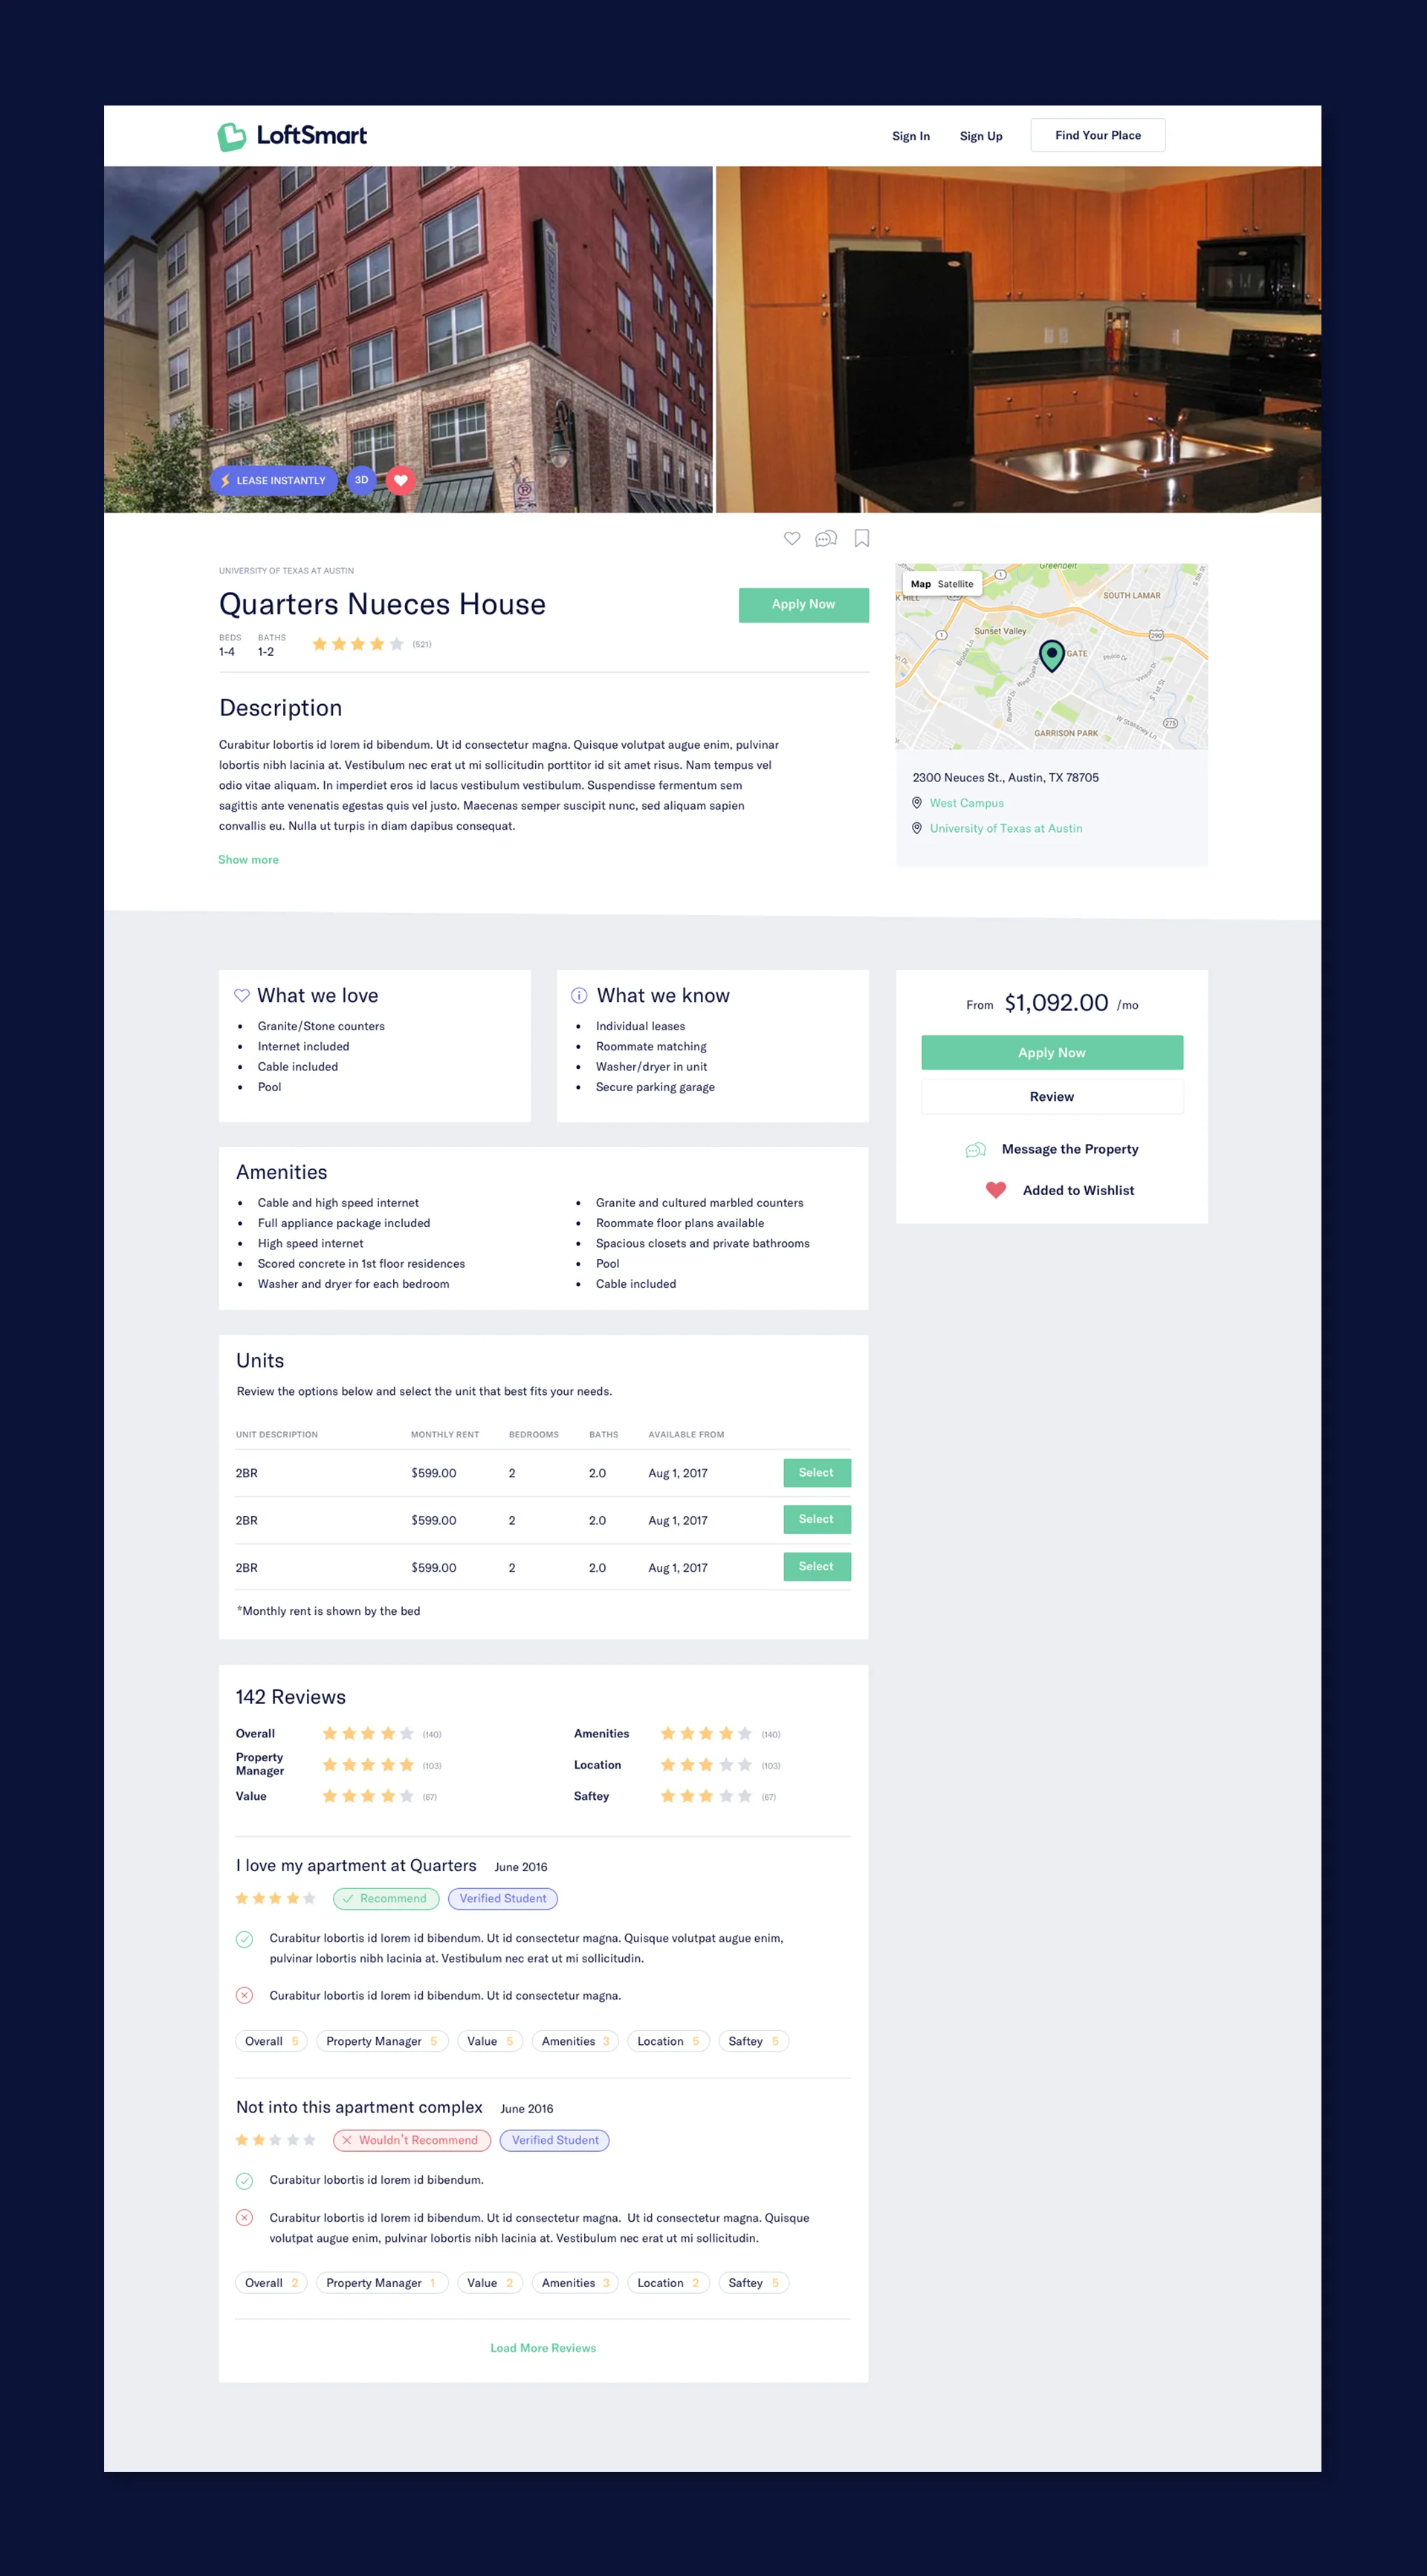Click Apply Now beside property title
The height and width of the screenshot is (2576, 1427).
(x=803, y=605)
